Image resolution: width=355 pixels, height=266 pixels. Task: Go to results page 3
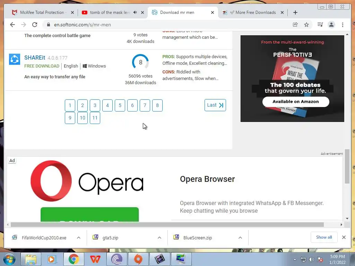[95, 105]
